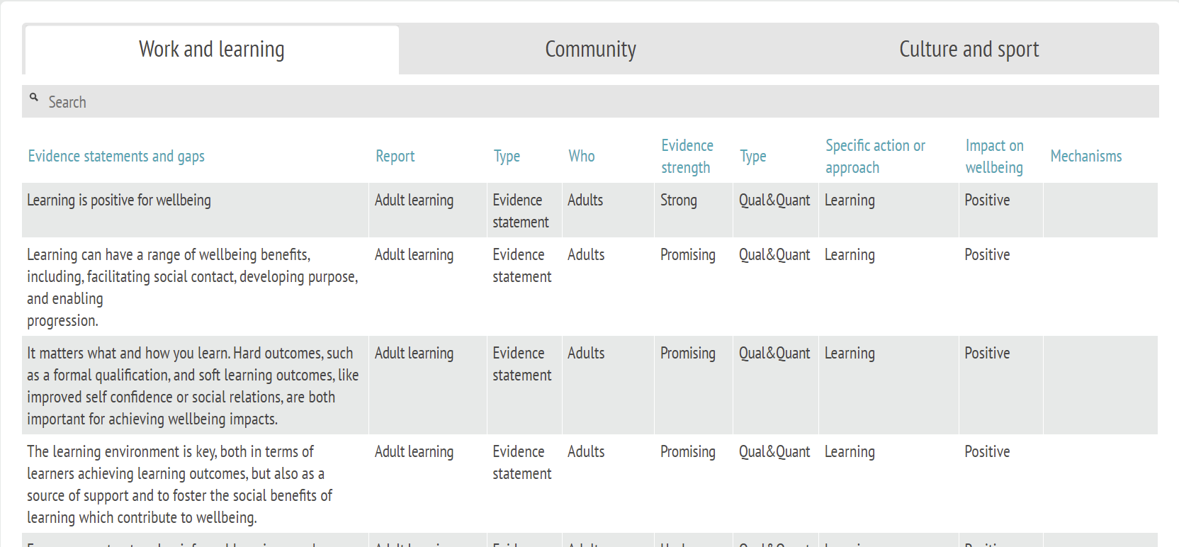Sort by Evidence strength column header
Screen dimensions: 1179x547
click(x=687, y=157)
